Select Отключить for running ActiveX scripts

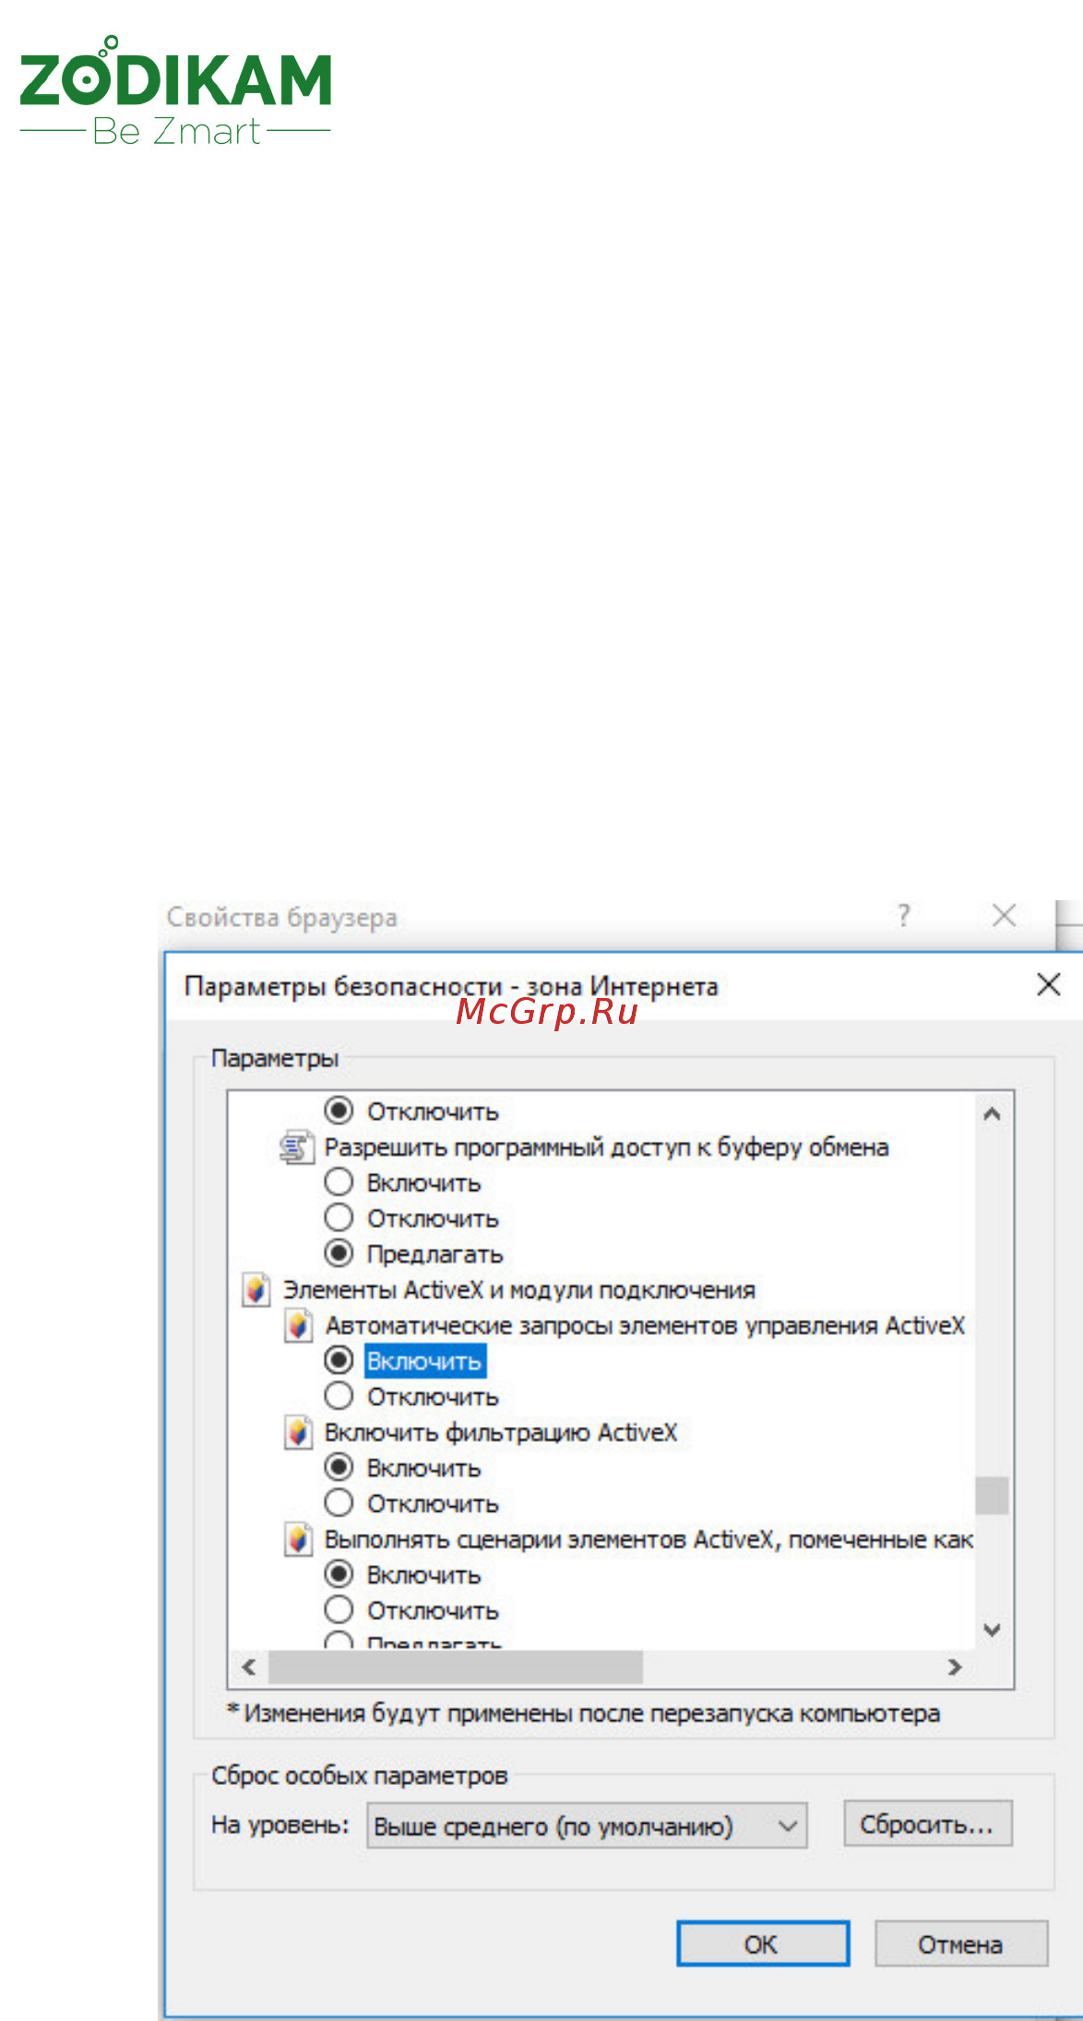click(x=339, y=1611)
